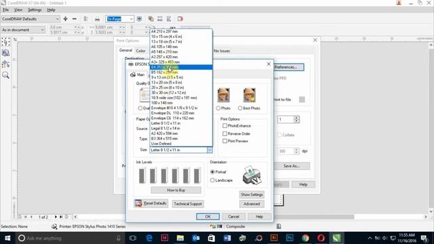Open print options icon in toolbar

[x=86, y=19]
